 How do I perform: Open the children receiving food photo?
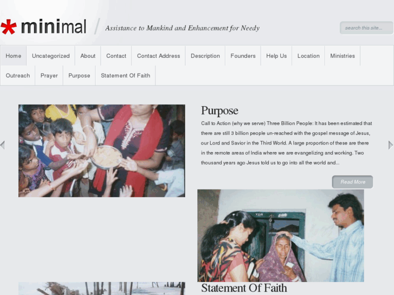pyautogui.click(x=102, y=150)
